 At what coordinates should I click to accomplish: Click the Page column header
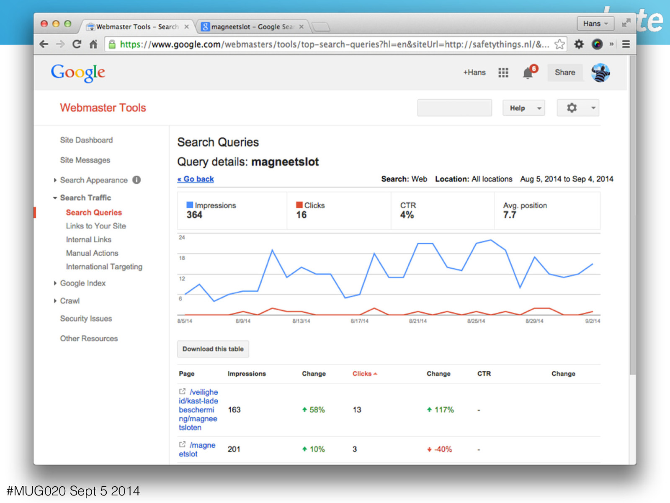186,373
